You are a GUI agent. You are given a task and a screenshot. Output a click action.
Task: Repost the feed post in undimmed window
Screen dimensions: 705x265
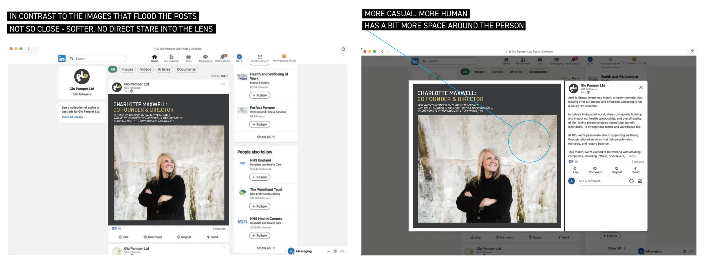point(184,237)
